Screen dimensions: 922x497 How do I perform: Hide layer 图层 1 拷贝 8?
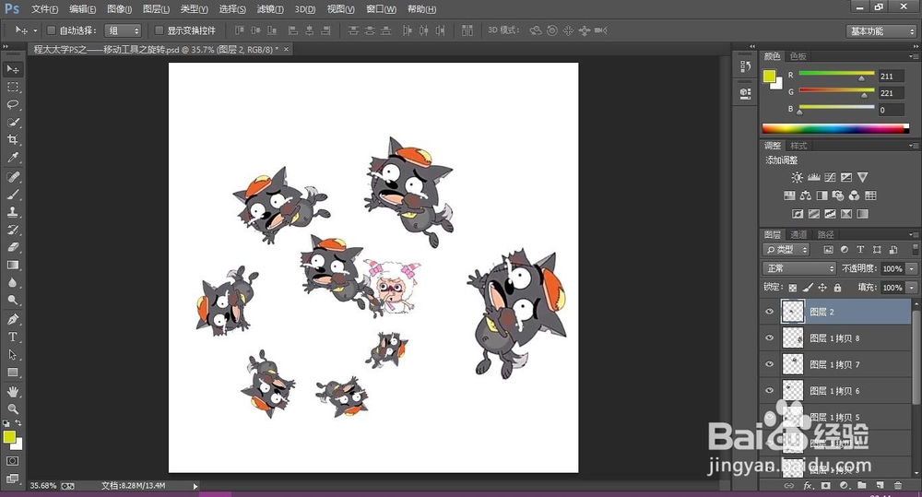point(769,337)
